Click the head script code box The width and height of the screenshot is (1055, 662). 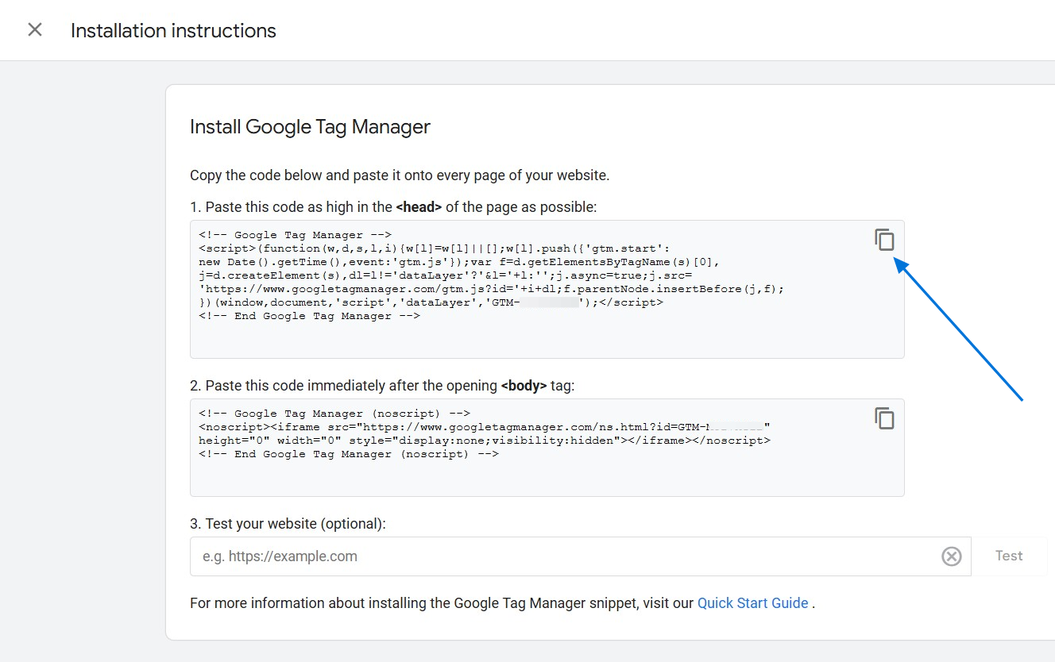[547, 289]
